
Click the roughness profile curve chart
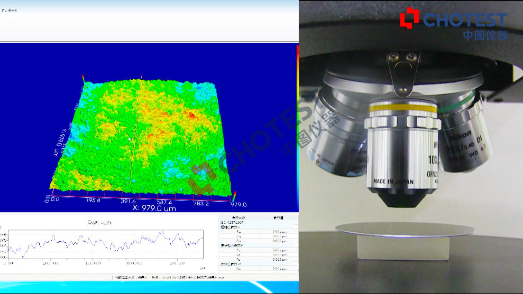point(106,243)
